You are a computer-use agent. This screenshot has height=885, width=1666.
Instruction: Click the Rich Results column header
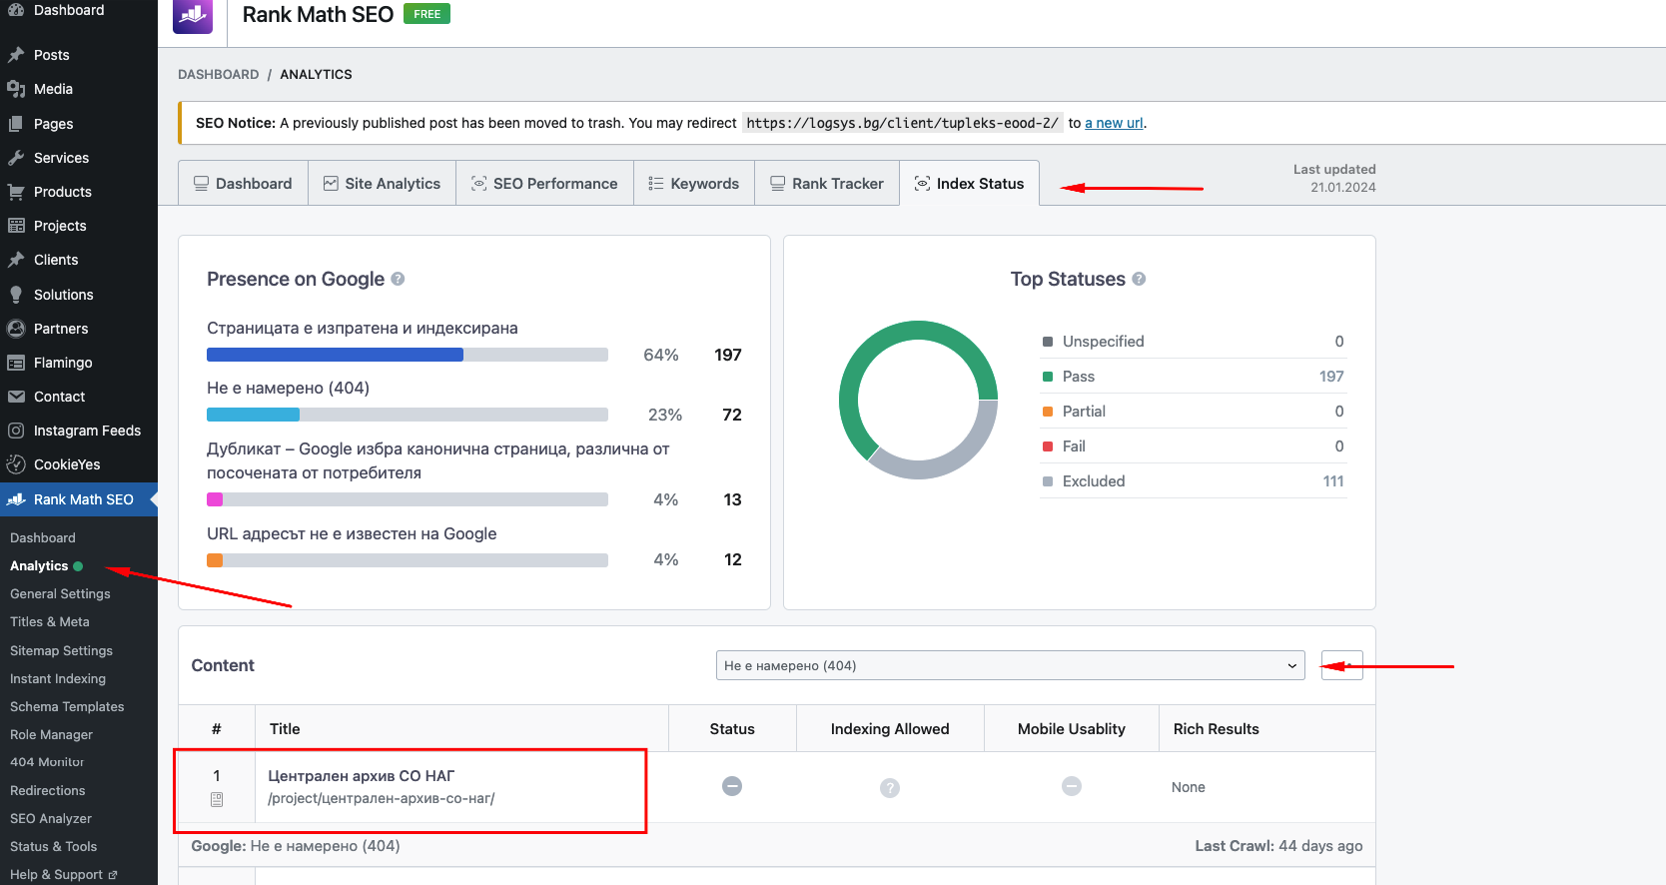[x=1217, y=729]
